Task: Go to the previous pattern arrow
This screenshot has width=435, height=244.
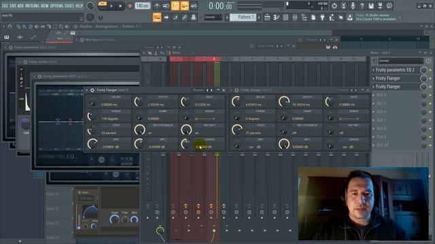Action: coord(226,18)
